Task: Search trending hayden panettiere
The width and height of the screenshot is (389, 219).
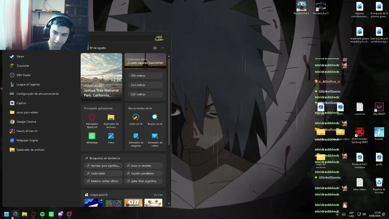Action: pyautogui.click(x=143, y=173)
